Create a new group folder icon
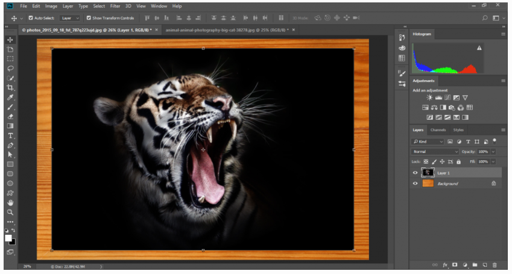Screen dimensions: 512x274 coord(475,265)
